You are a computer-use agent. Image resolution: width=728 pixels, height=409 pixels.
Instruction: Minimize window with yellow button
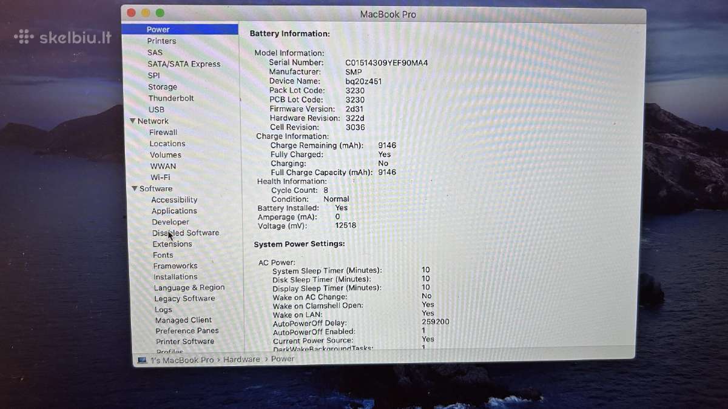tap(146, 13)
